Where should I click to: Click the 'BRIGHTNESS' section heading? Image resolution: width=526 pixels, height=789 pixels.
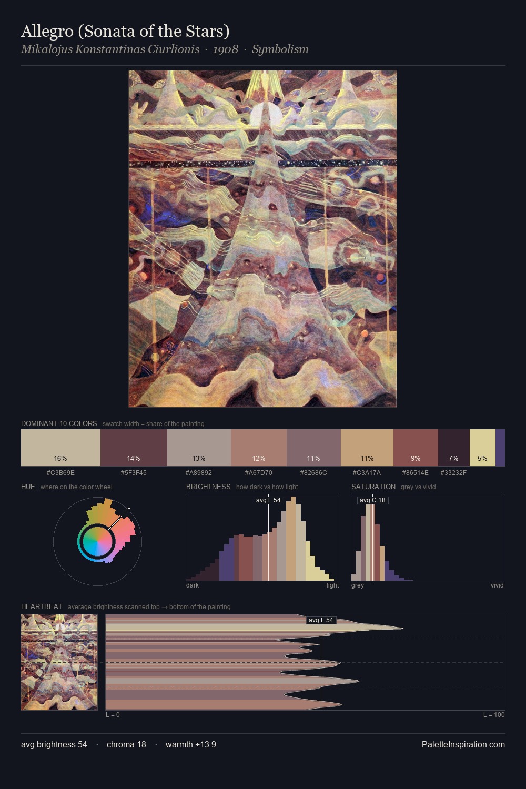coord(208,487)
